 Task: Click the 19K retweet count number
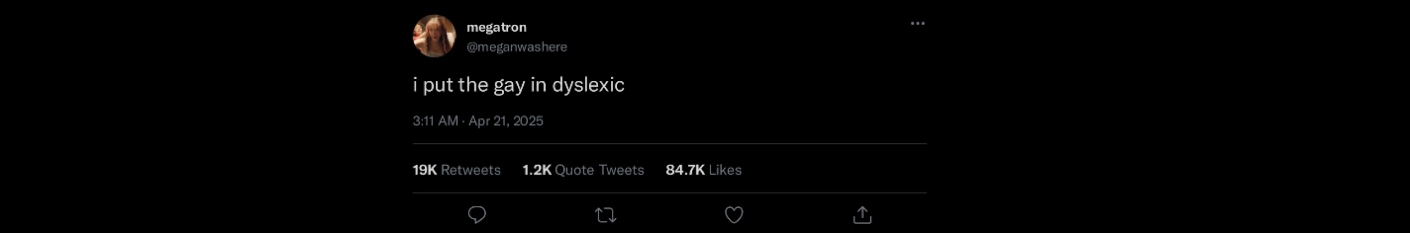(x=425, y=170)
